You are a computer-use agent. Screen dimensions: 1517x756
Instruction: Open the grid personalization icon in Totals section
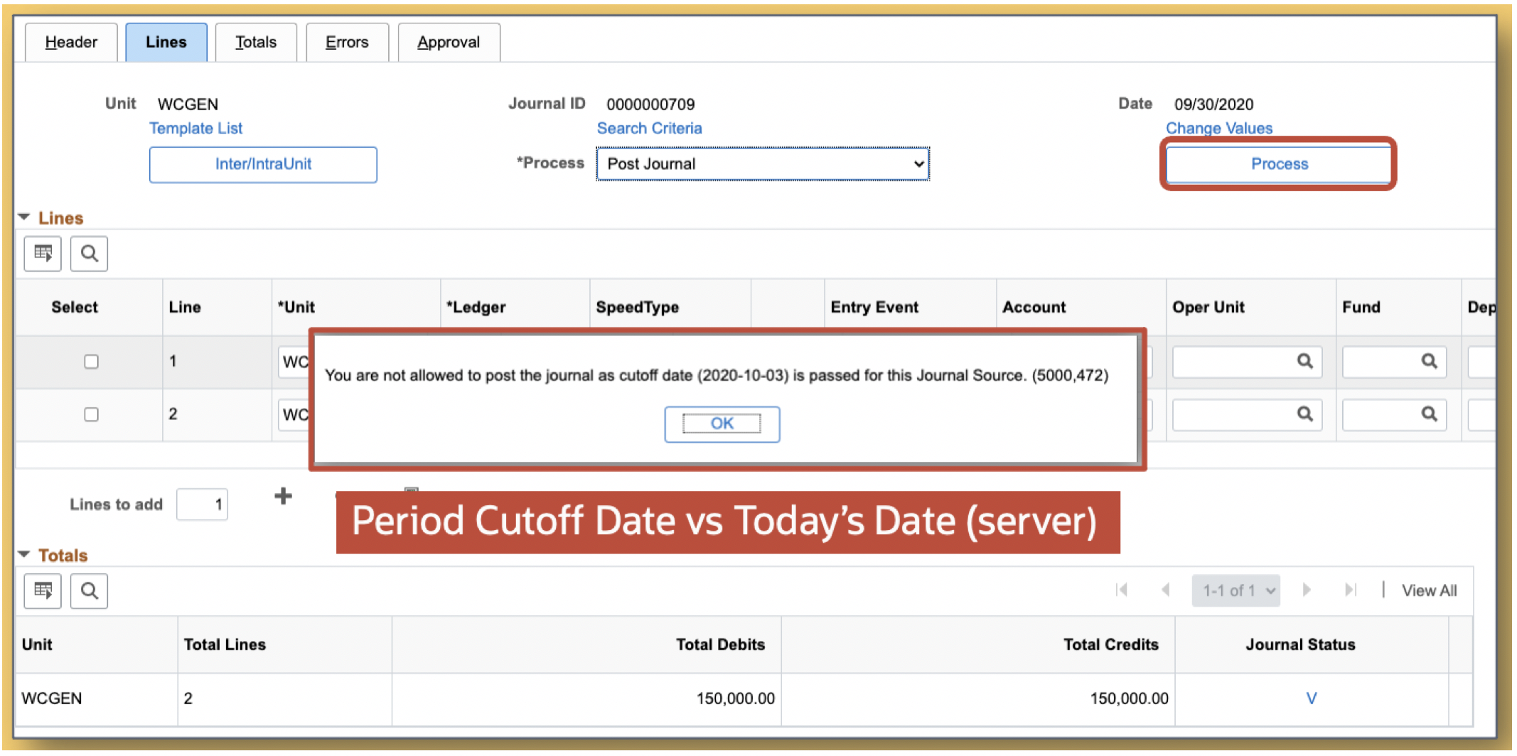[42, 590]
